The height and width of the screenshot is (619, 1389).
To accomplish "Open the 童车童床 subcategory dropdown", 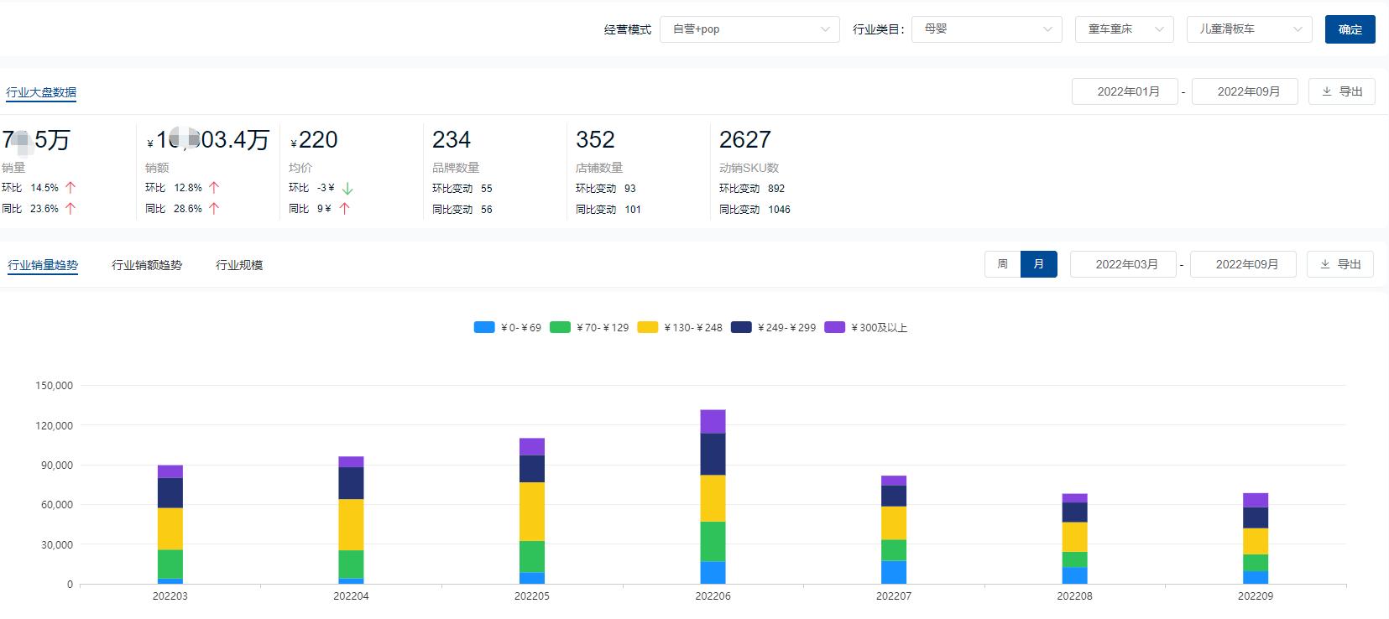I will 1124,29.
